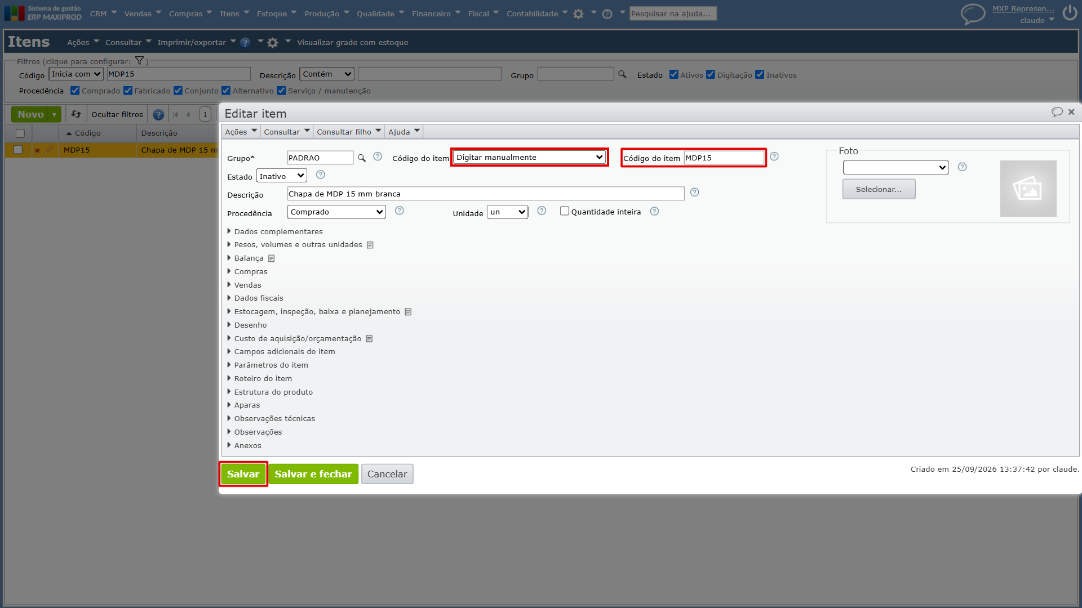Click the Salvar e fechar button
This screenshot has height=608, width=1082.
click(313, 474)
